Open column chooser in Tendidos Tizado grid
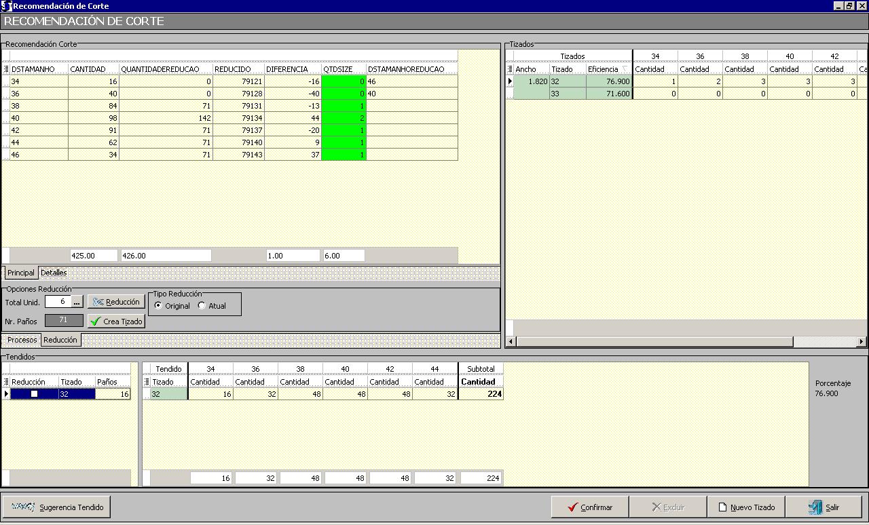 pos(147,382)
